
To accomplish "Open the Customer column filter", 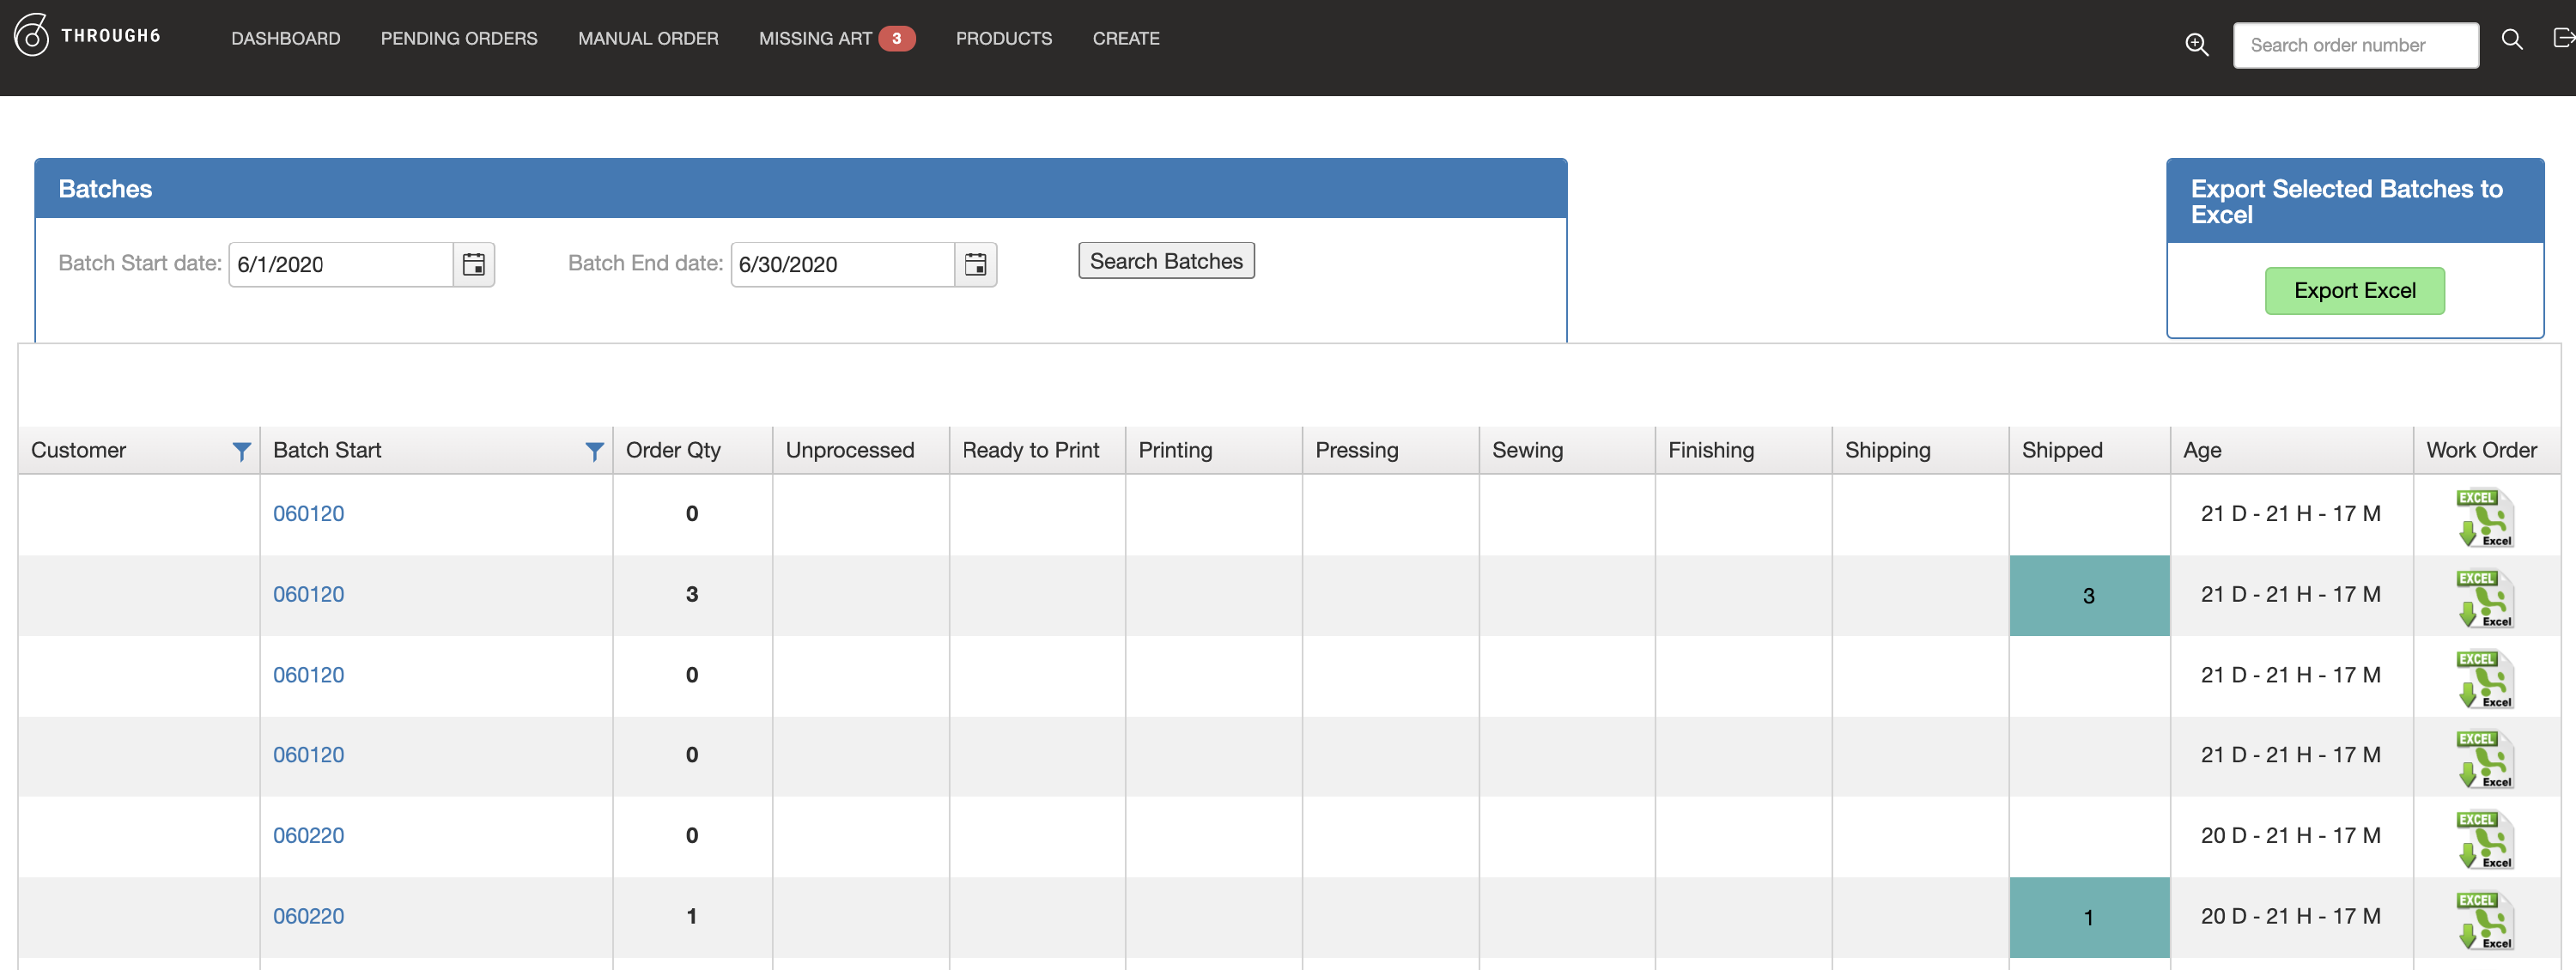I will [x=241, y=452].
